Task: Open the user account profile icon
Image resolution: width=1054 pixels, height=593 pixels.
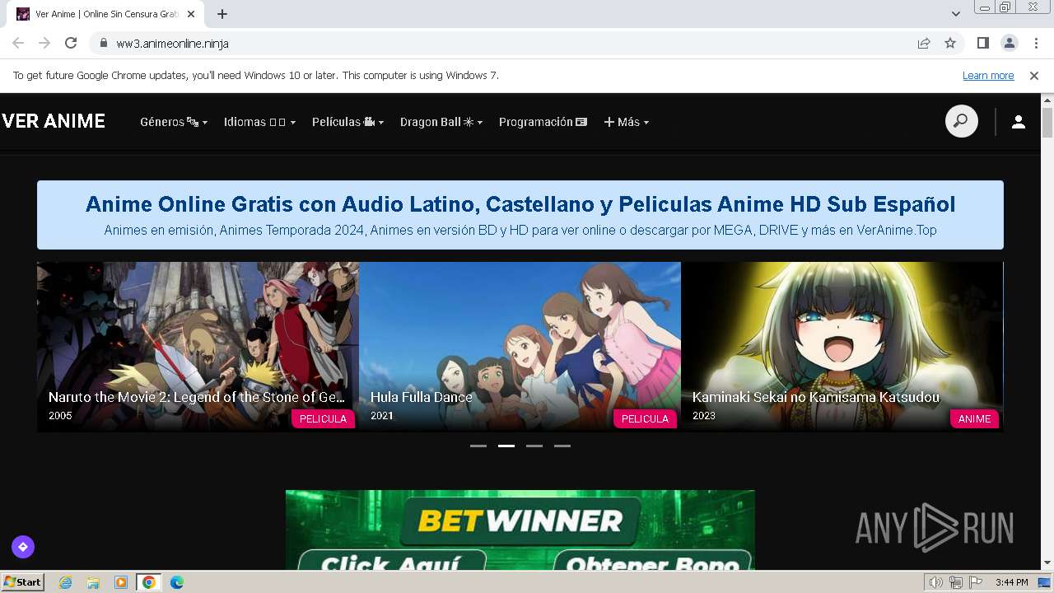Action: click(1018, 122)
